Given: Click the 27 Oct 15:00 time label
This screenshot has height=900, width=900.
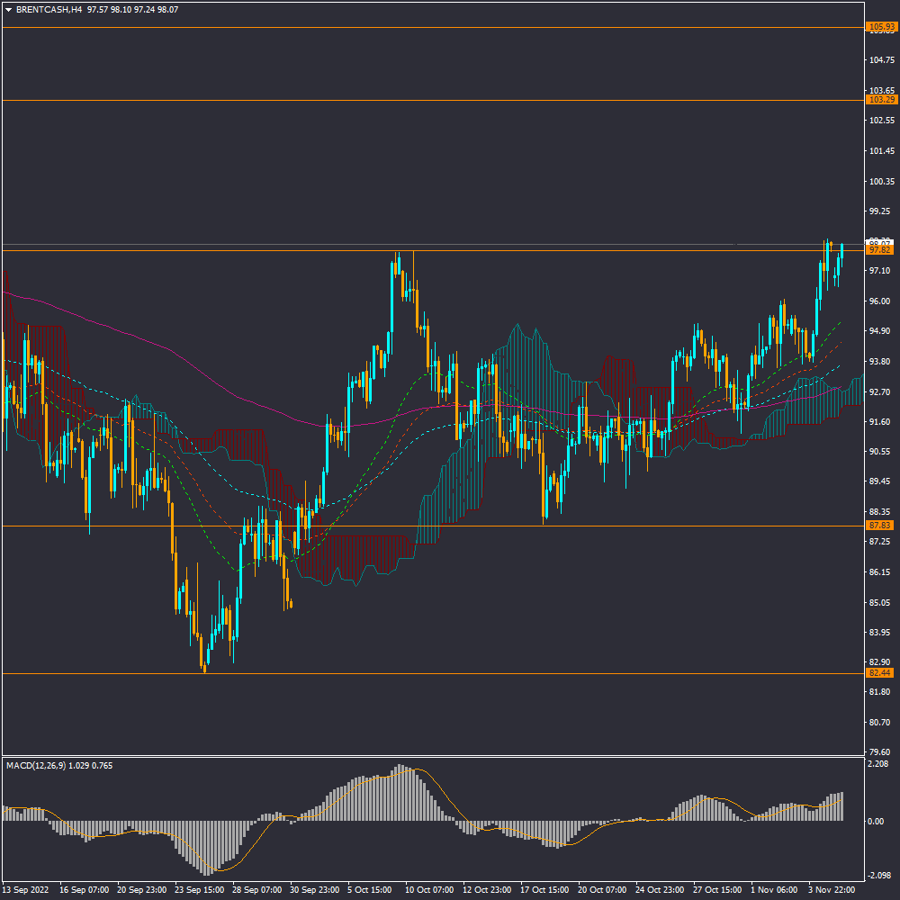Looking at the screenshot, I should (717, 889).
